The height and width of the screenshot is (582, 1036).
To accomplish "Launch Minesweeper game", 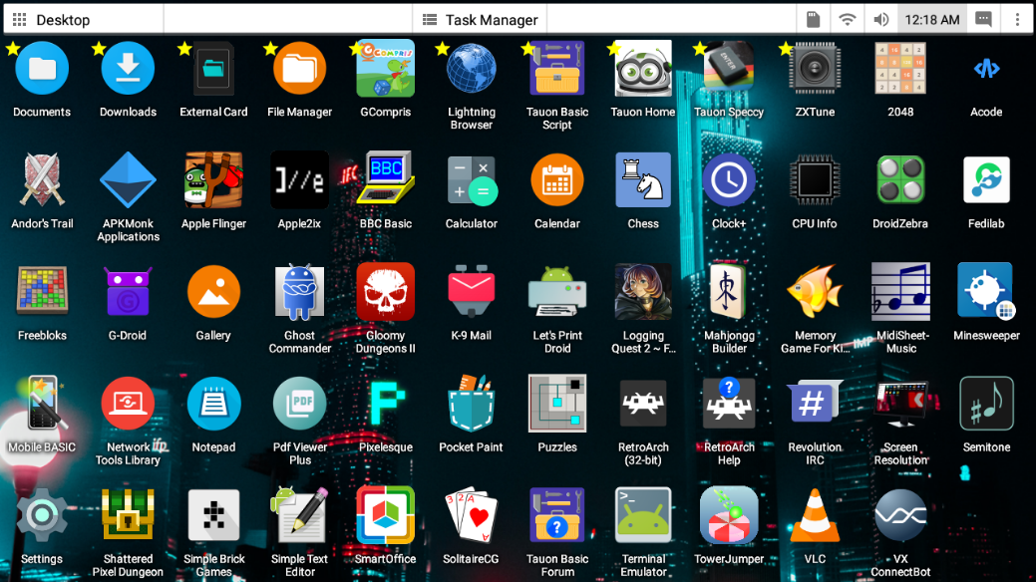I will coord(986,291).
